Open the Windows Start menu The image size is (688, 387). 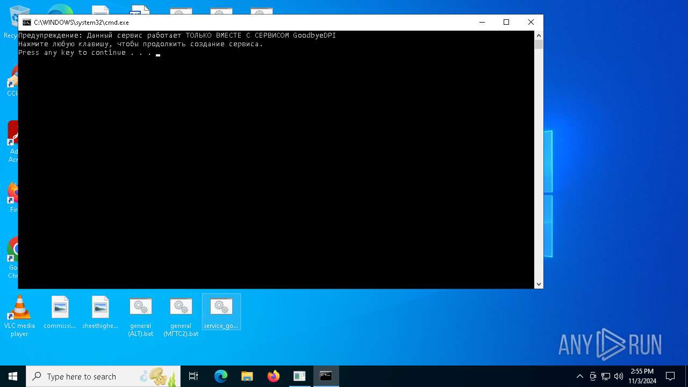coord(13,376)
